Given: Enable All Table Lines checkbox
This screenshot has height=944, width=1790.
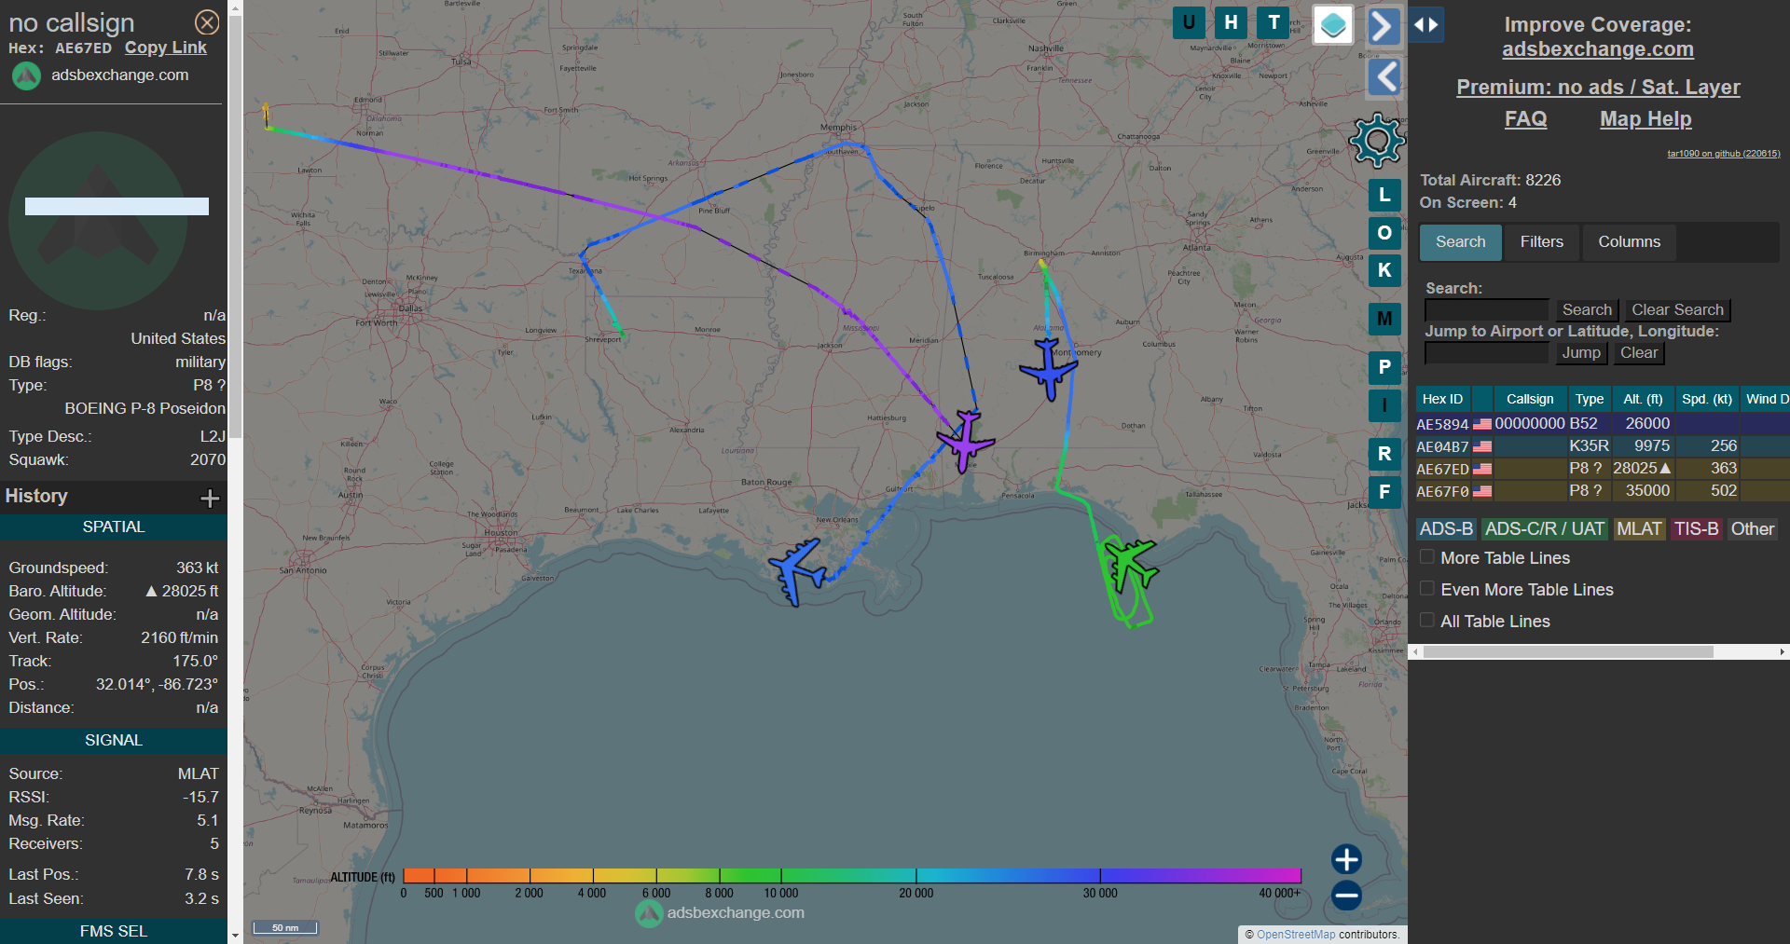Looking at the screenshot, I should 1426,620.
